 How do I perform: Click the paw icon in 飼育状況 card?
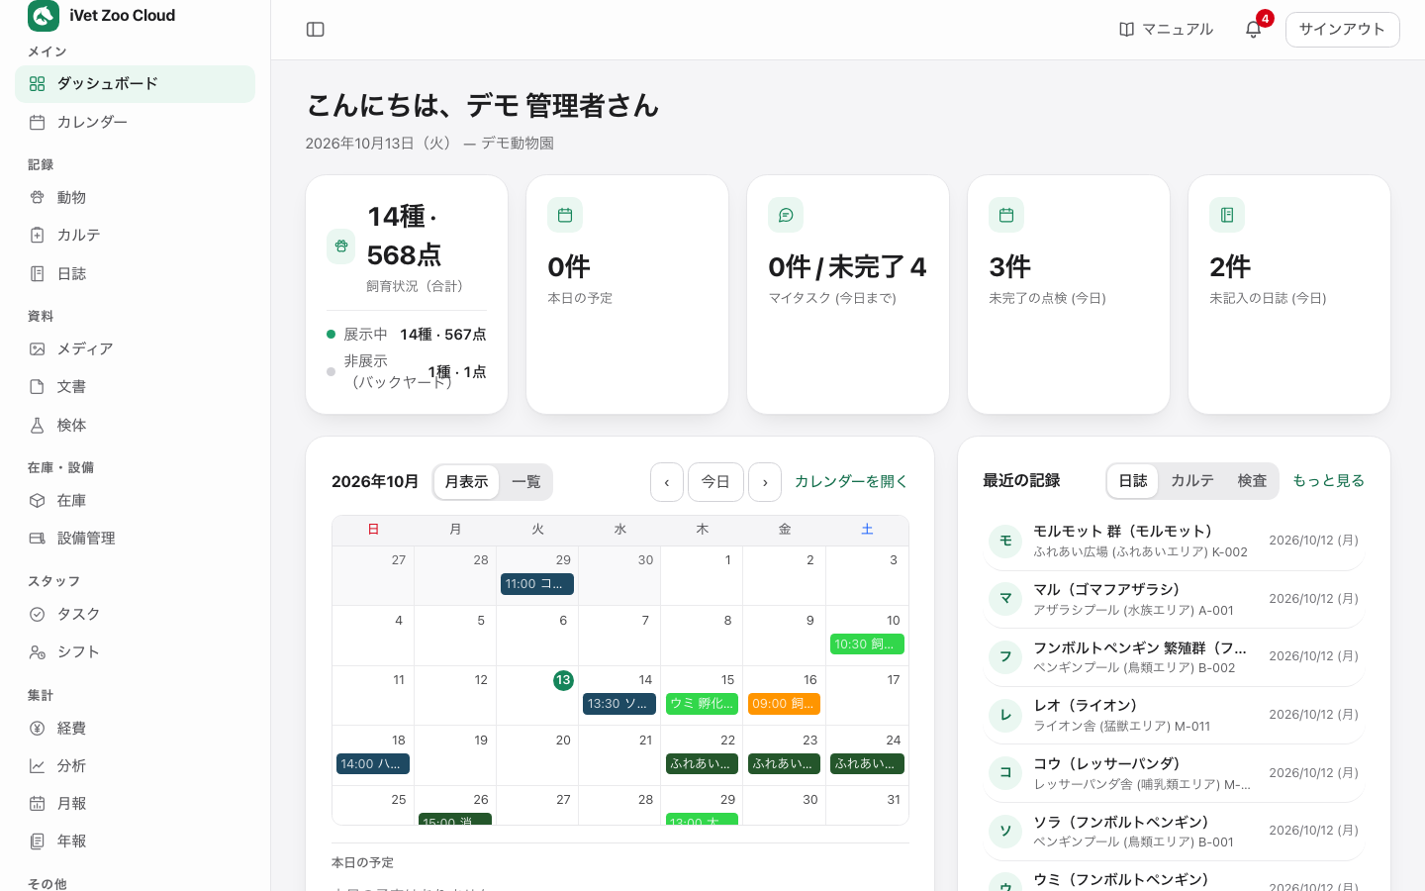pyautogui.click(x=341, y=247)
